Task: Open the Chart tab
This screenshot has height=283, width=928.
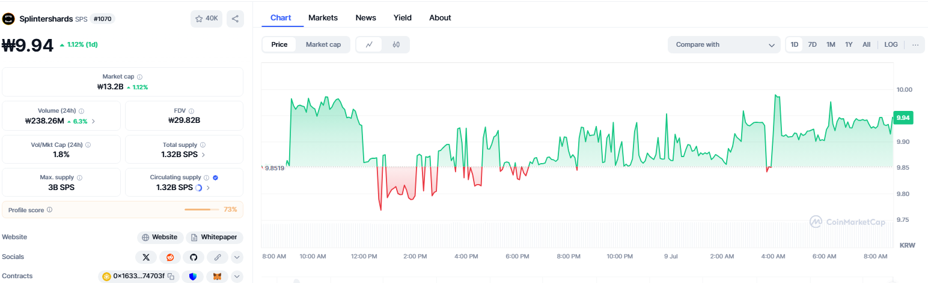Action: (x=281, y=18)
